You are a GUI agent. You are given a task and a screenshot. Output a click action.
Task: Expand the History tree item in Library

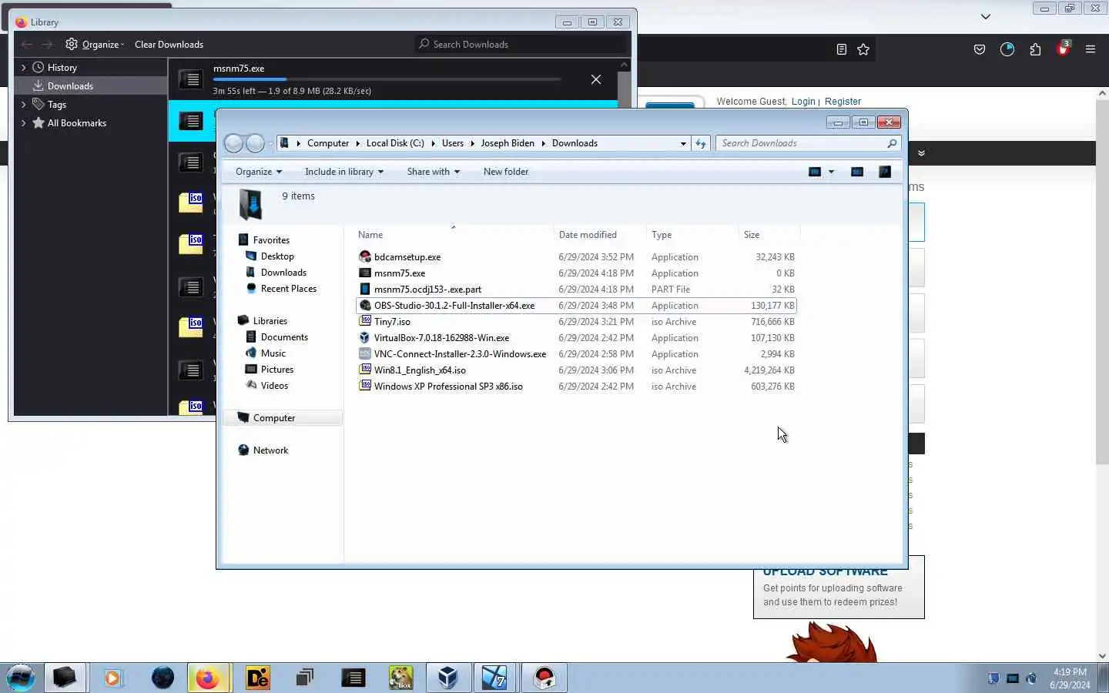23,67
